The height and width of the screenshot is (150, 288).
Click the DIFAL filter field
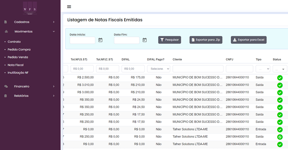pyautogui.click(x=133, y=69)
